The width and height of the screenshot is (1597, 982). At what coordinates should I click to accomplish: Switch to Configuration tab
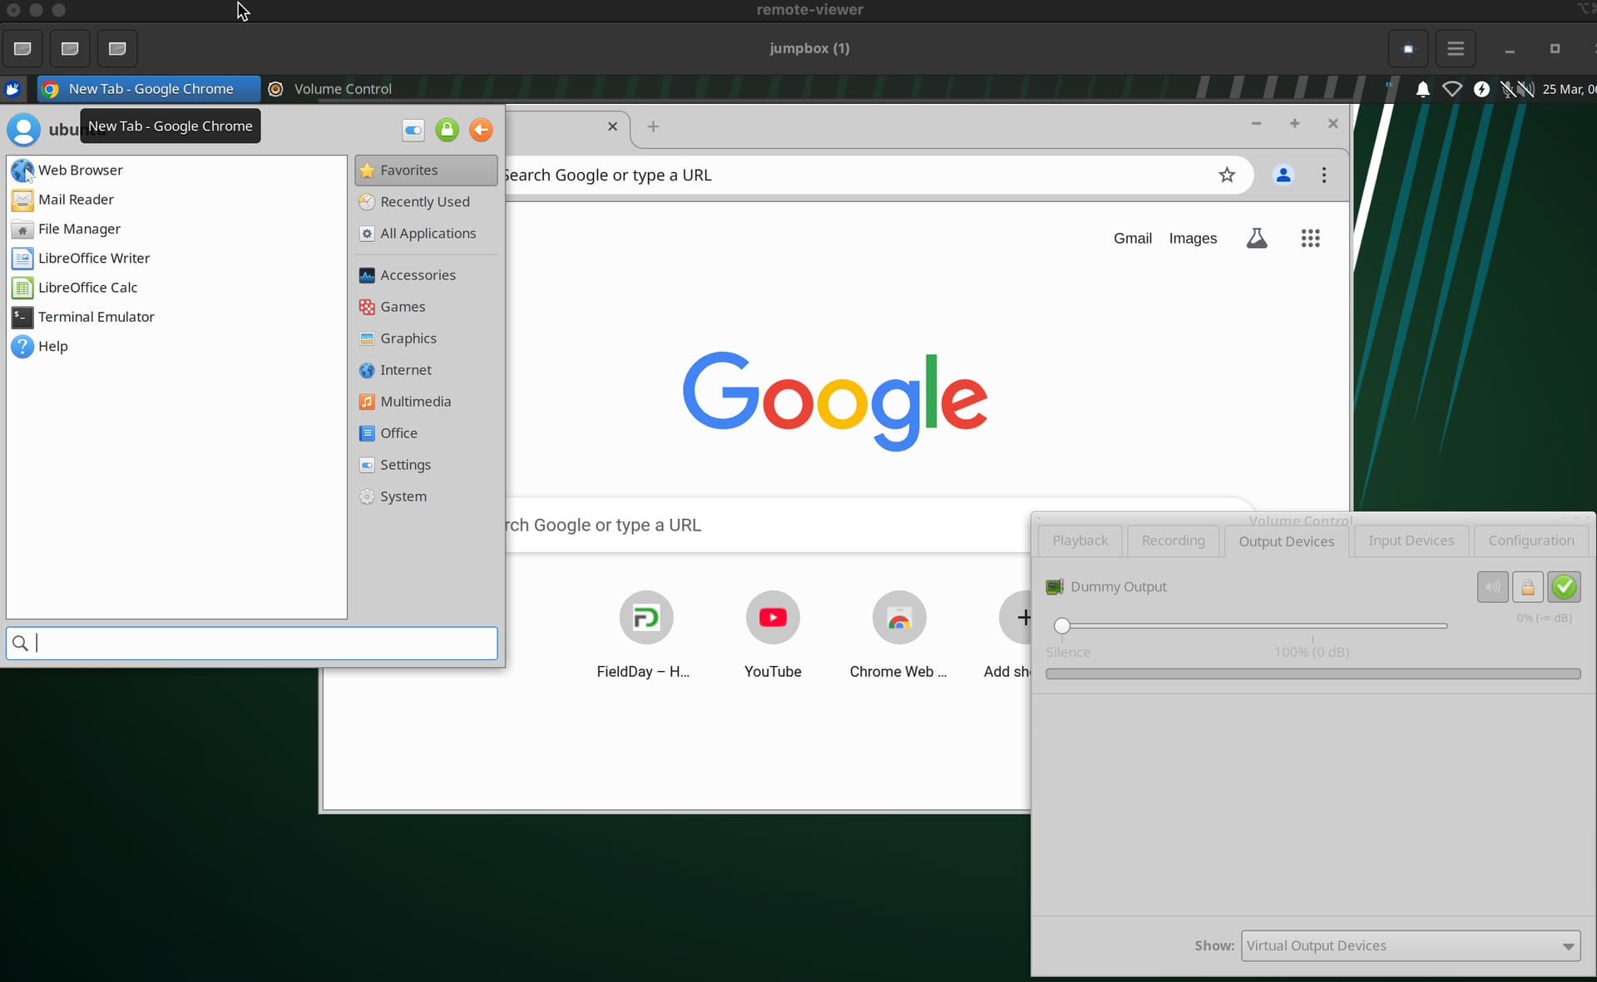click(1530, 540)
